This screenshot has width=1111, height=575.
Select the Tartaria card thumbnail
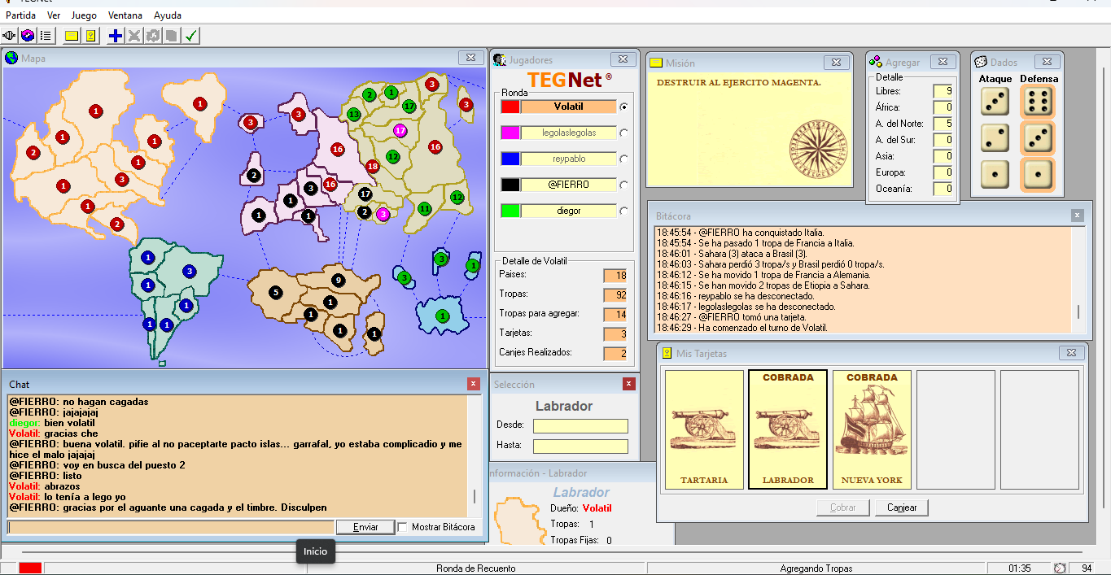(704, 429)
